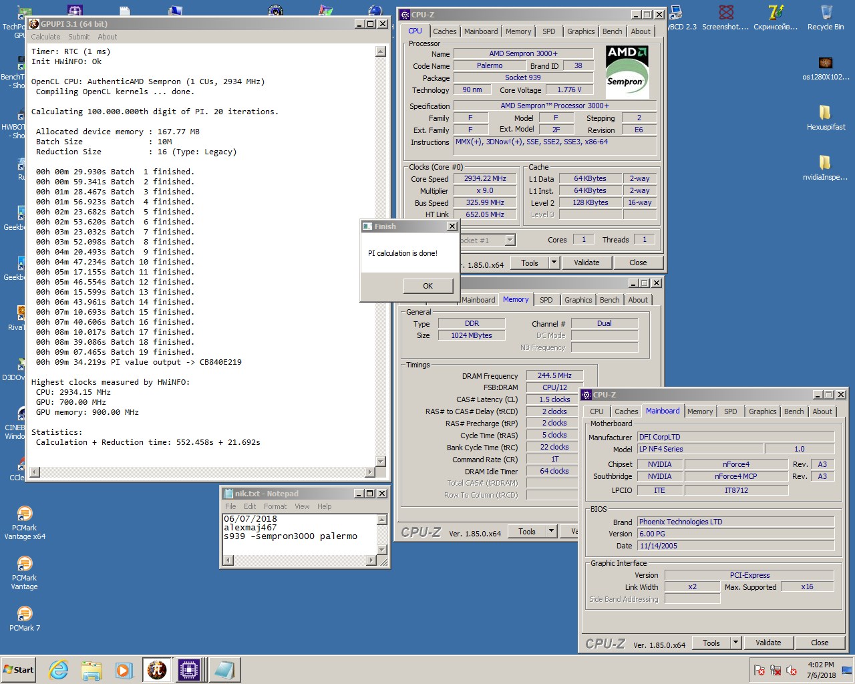
Task: Click the CPU-Z title icon in CPU window
Action: coord(404,14)
